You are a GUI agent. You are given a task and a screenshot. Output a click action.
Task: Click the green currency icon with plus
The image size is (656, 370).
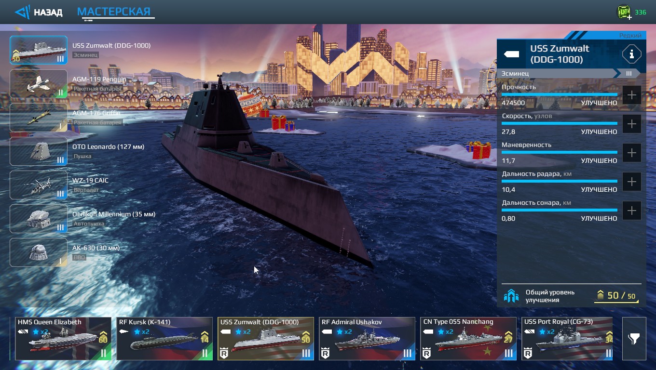tap(625, 12)
